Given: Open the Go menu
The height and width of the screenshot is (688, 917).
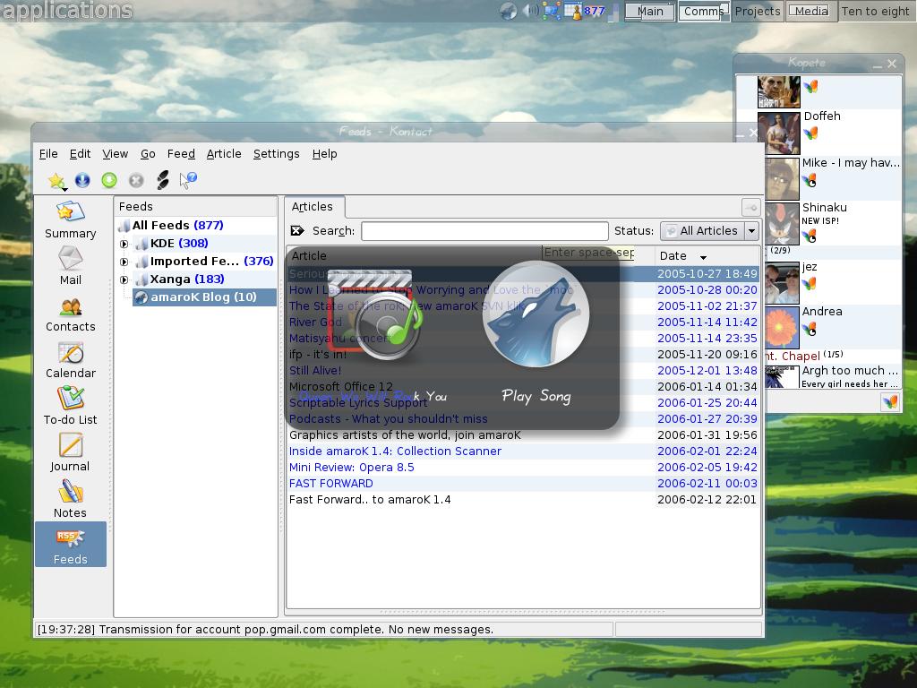Looking at the screenshot, I should (148, 154).
